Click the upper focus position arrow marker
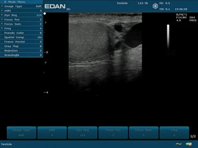Viewport: 198px width, 148px height. point(45,23)
